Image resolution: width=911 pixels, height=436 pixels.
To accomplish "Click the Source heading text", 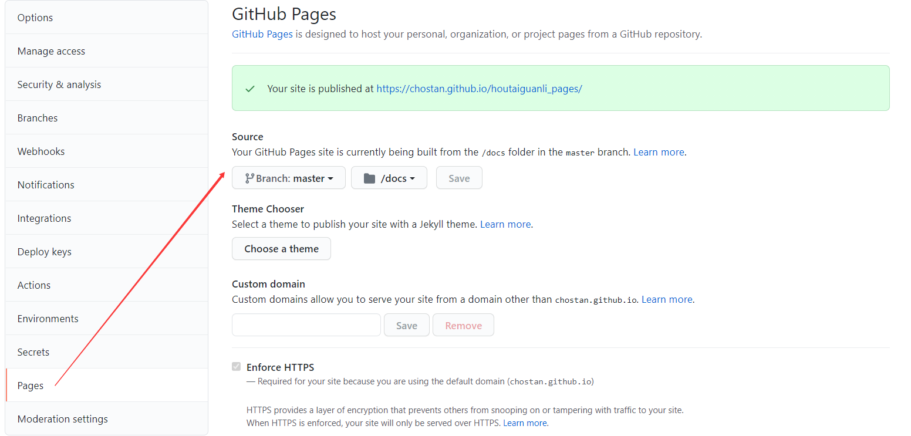I will [248, 137].
